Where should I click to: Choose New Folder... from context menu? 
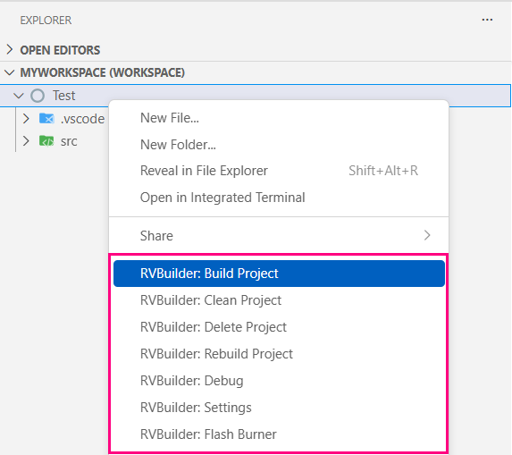(279, 145)
